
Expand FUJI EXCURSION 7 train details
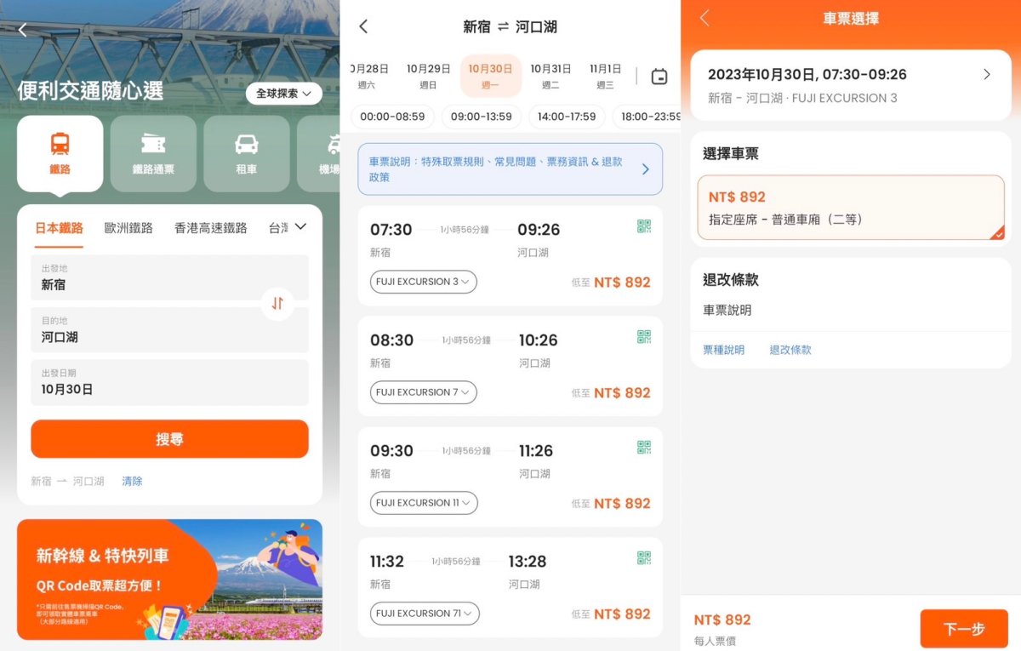[423, 392]
